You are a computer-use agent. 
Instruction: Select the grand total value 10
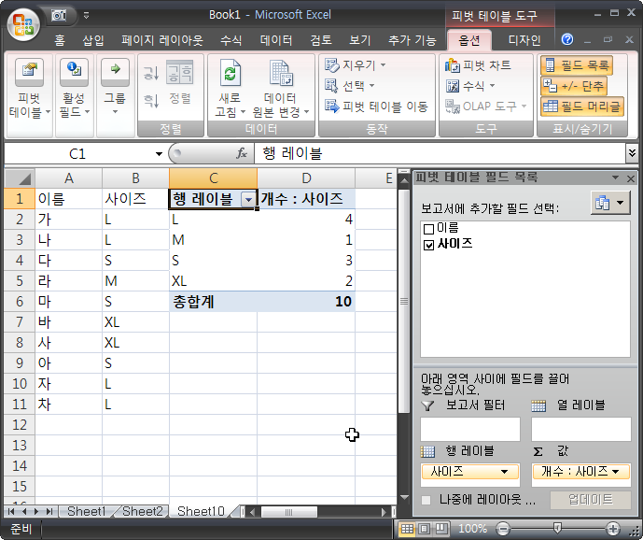coord(306,302)
